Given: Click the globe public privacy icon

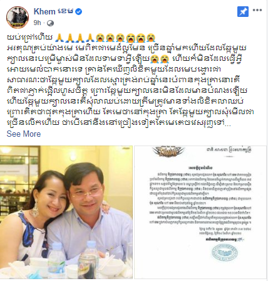Looking at the screenshot, I should click(50, 23).
